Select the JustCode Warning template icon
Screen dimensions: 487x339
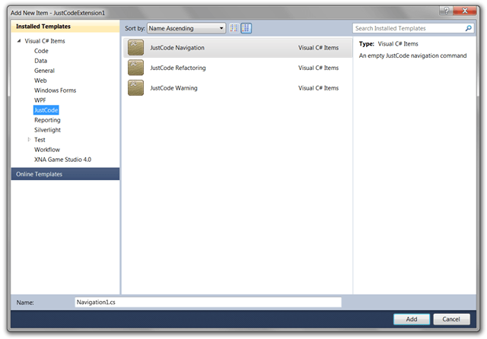[135, 87]
